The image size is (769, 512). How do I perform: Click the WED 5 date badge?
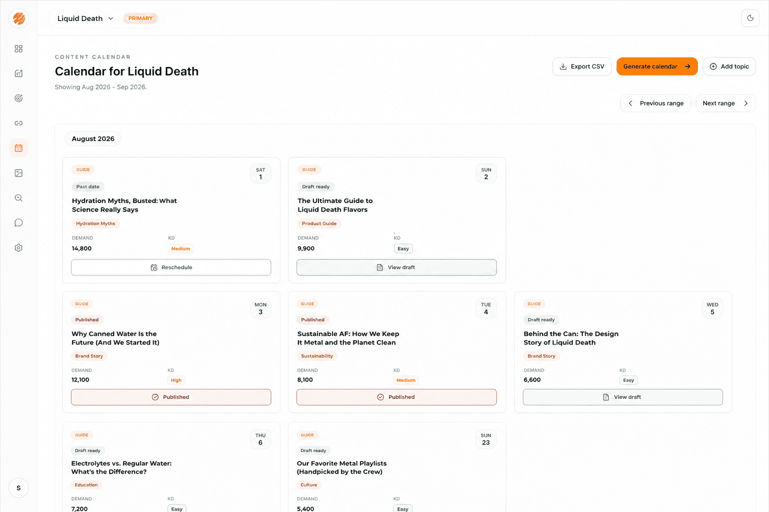[x=712, y=308]
